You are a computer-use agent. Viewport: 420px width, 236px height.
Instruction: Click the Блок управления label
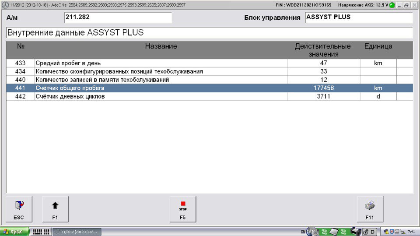coord(272,18)
